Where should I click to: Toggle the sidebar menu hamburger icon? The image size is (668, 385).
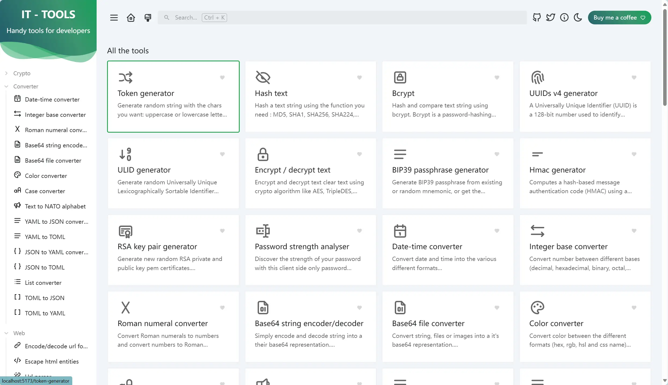point(114,18)
